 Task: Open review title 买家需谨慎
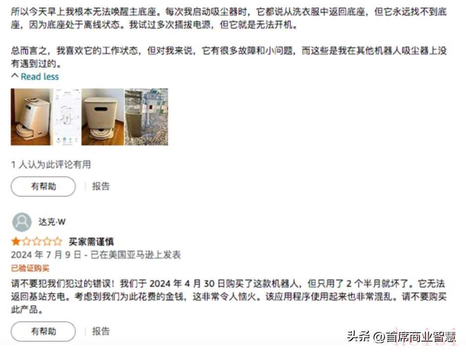(91, 241)
